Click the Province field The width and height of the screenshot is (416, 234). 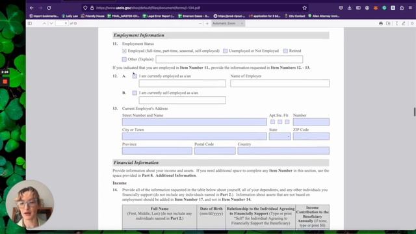click(x=157, y=151)
